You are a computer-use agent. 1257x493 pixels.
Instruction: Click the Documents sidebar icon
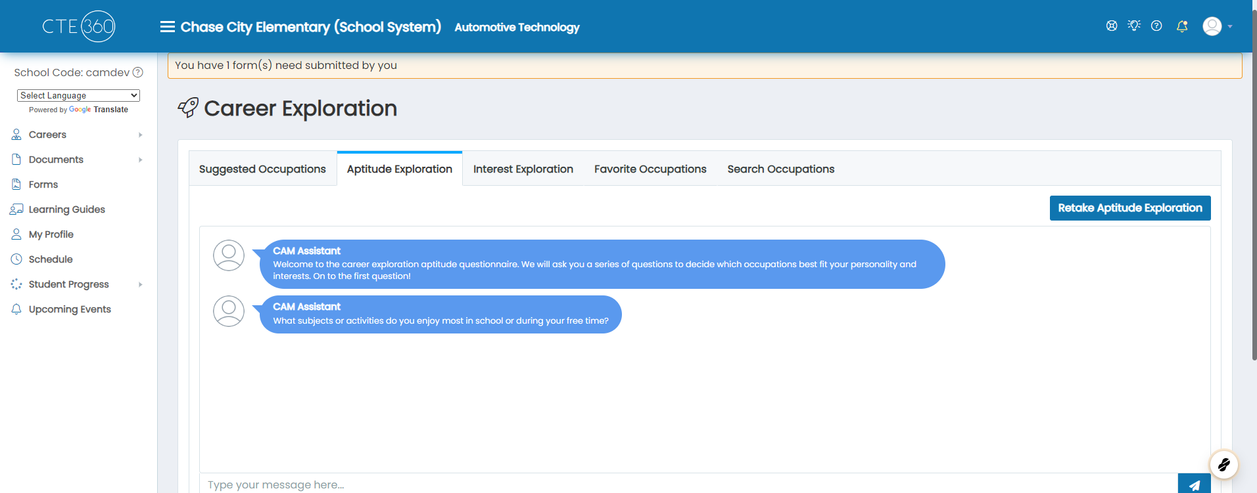point(16,160)
